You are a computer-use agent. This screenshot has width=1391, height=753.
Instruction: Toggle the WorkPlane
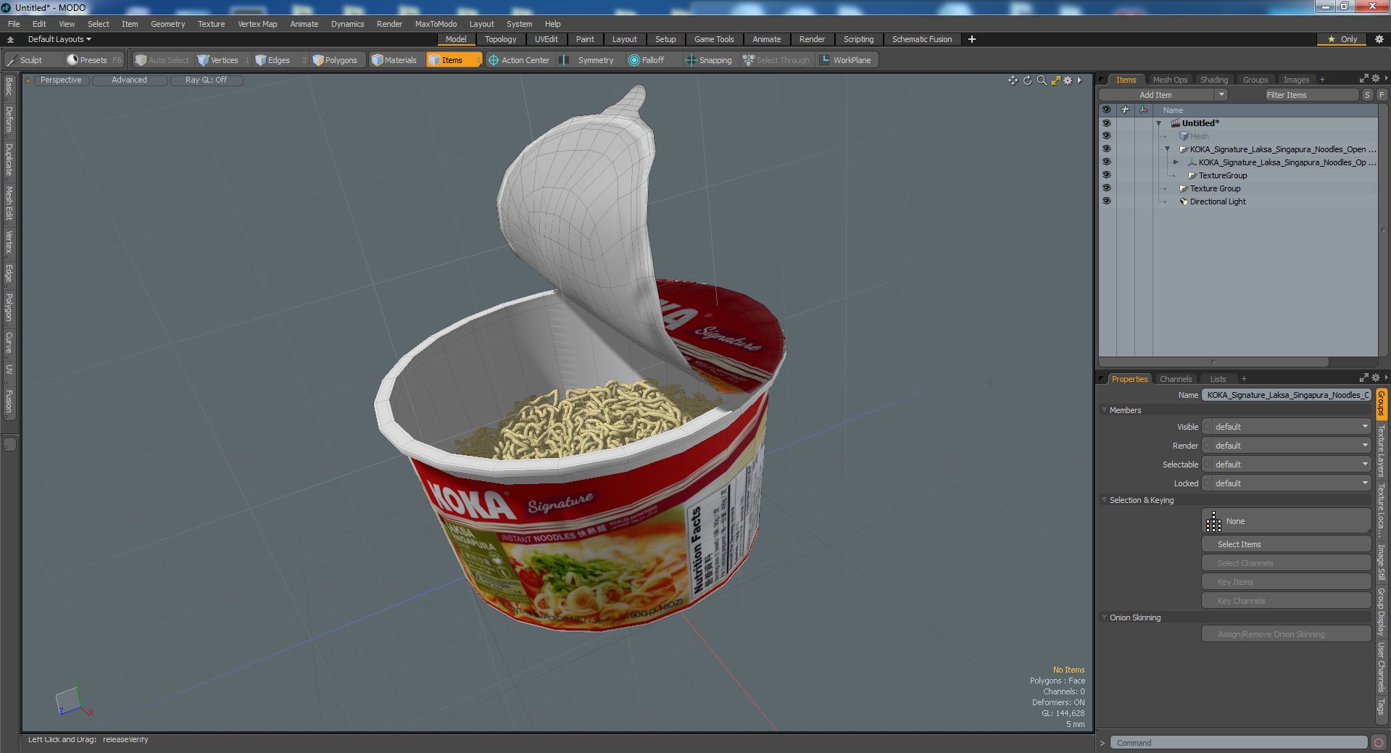coord(846,60)
